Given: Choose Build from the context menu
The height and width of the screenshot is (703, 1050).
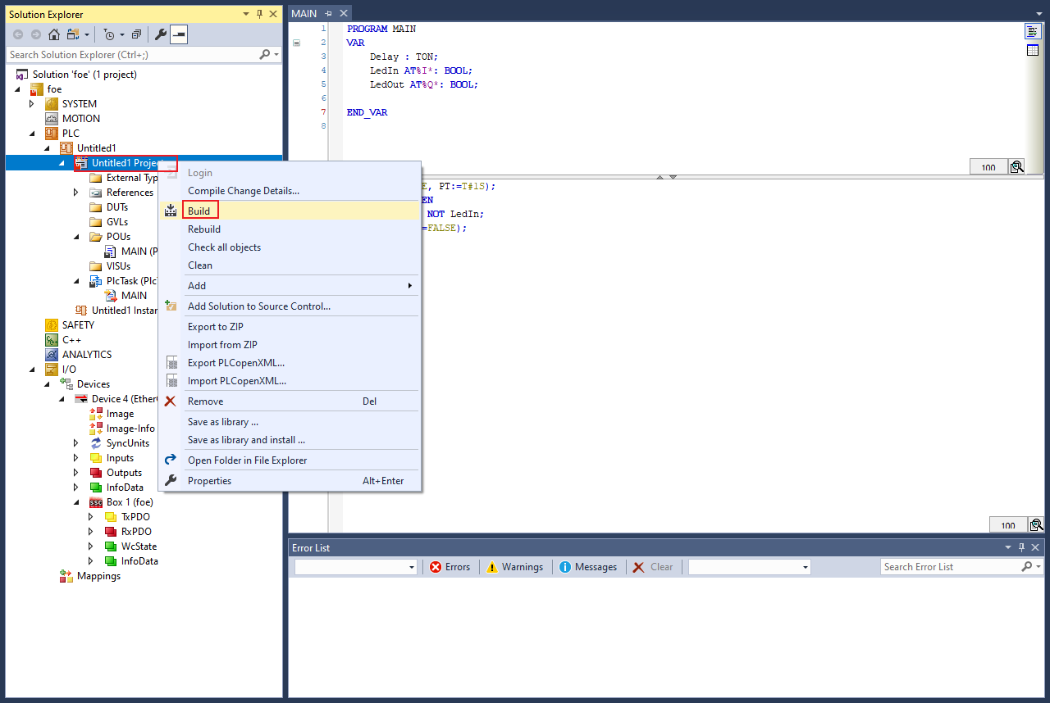Looking at the screenshot, I should pyautogui.click(x=199, y=211).
